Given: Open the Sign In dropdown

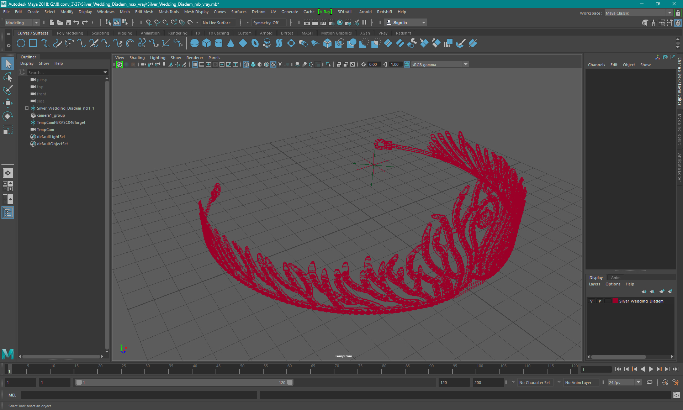Looking at the screenshot, I should click(x=406, y=22).
